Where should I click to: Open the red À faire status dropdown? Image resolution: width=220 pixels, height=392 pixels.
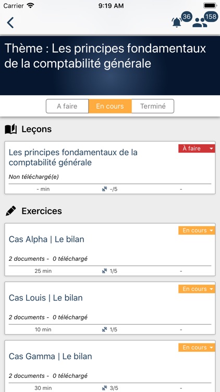[x=197, y=148]
